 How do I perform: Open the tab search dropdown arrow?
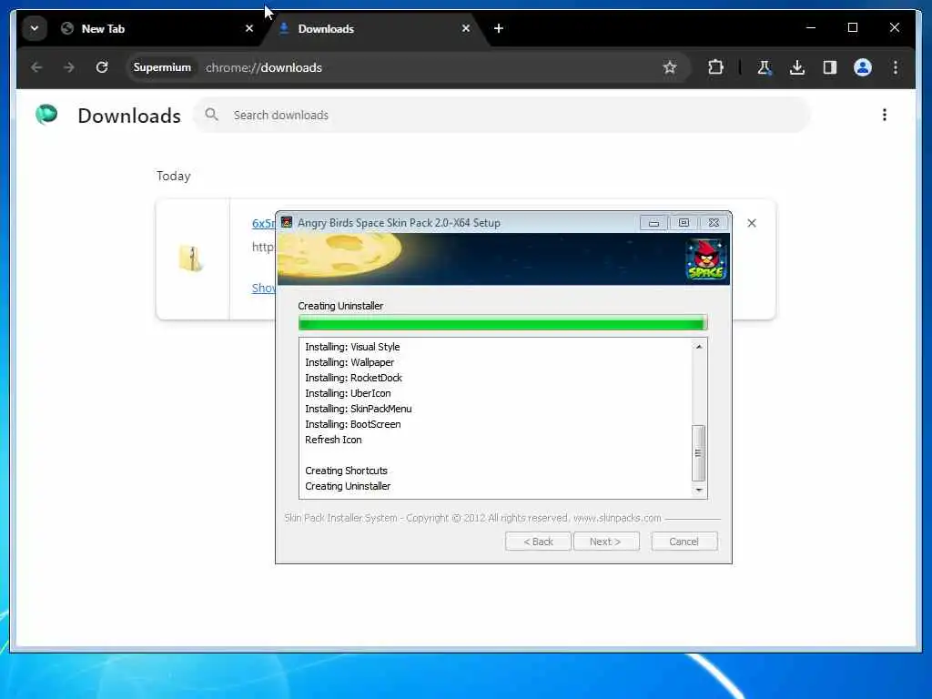coord(35,28)
